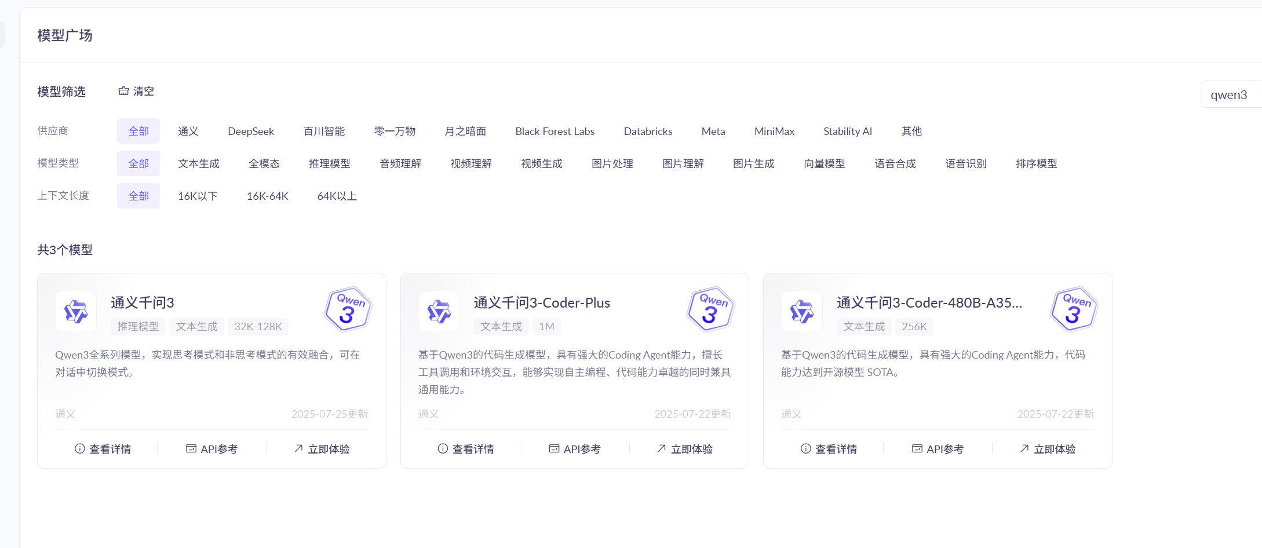Filter context length by 64K以上
Image resolution: width=1262 pixels, height=548 pixels.
click(337, 196)
